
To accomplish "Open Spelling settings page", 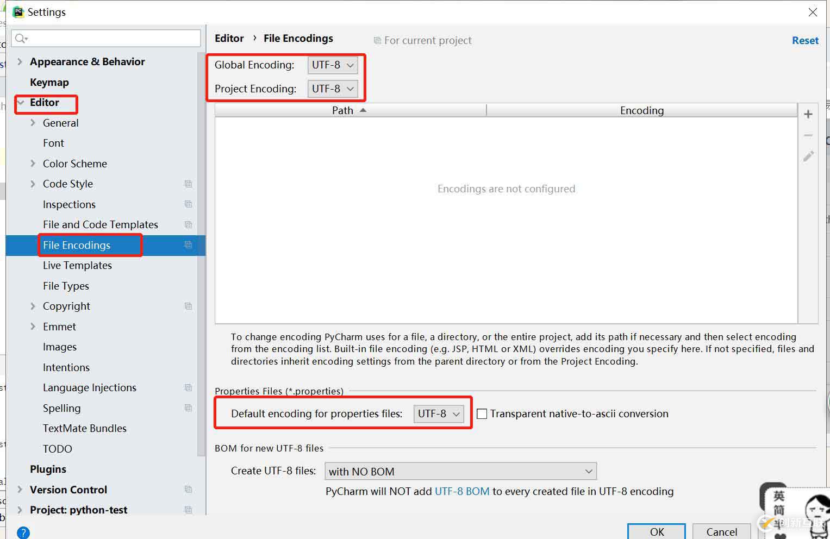I will click(x=61, y=408).
